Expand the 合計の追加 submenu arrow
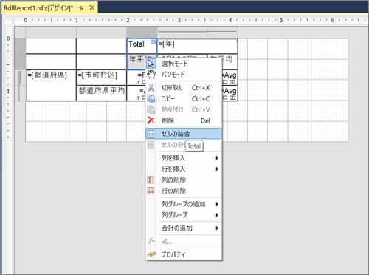Image resolution: width=369 pixels, height=275 pixels. [217, 228]
